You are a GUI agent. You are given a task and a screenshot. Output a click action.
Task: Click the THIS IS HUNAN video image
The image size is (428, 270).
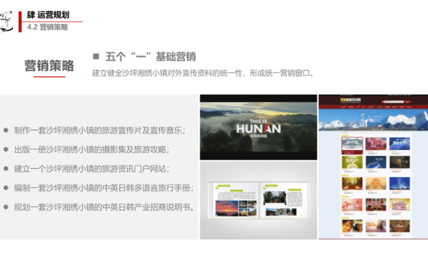pyautogui.click(x=258, y=127)
